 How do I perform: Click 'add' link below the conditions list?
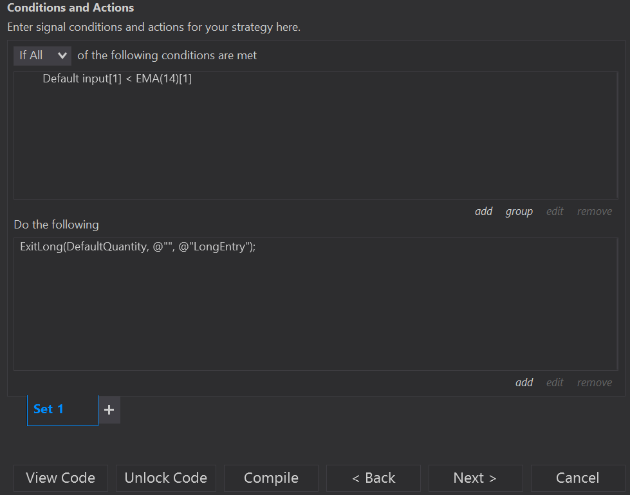pos(483,211)
